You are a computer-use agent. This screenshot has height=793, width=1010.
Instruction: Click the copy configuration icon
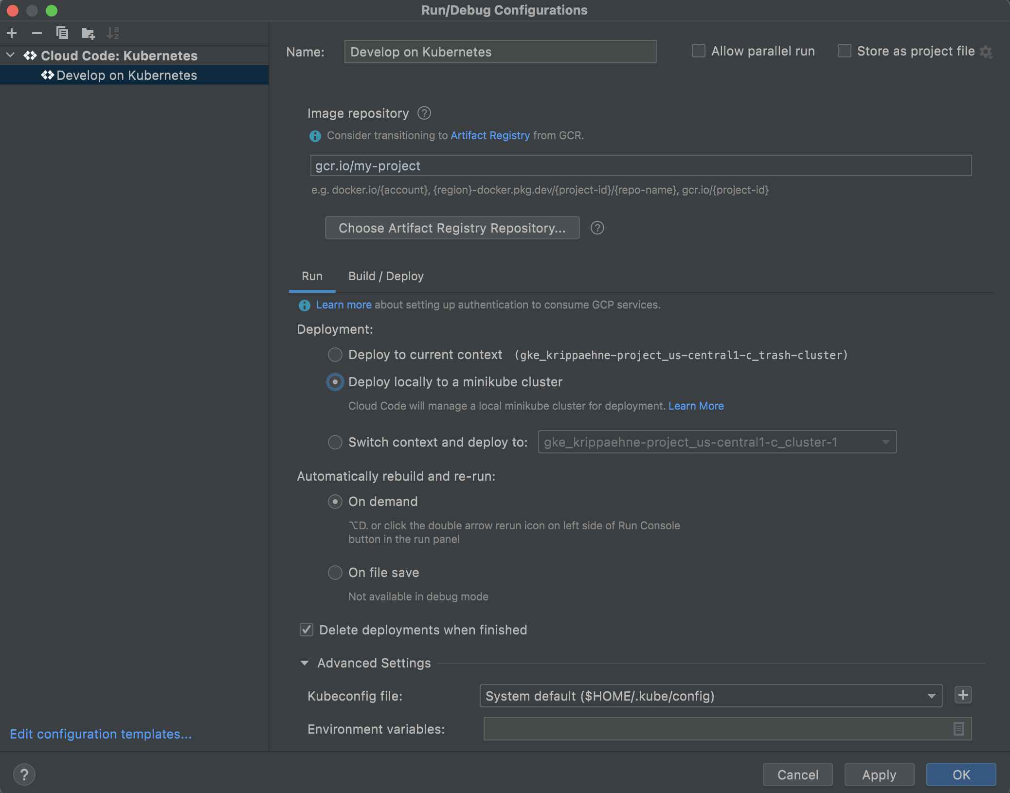[x=62, y=33]
